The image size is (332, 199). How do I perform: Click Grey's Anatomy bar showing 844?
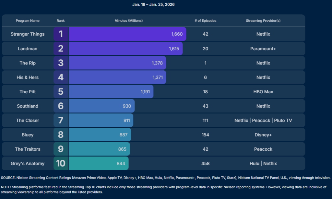click(99, 163)
